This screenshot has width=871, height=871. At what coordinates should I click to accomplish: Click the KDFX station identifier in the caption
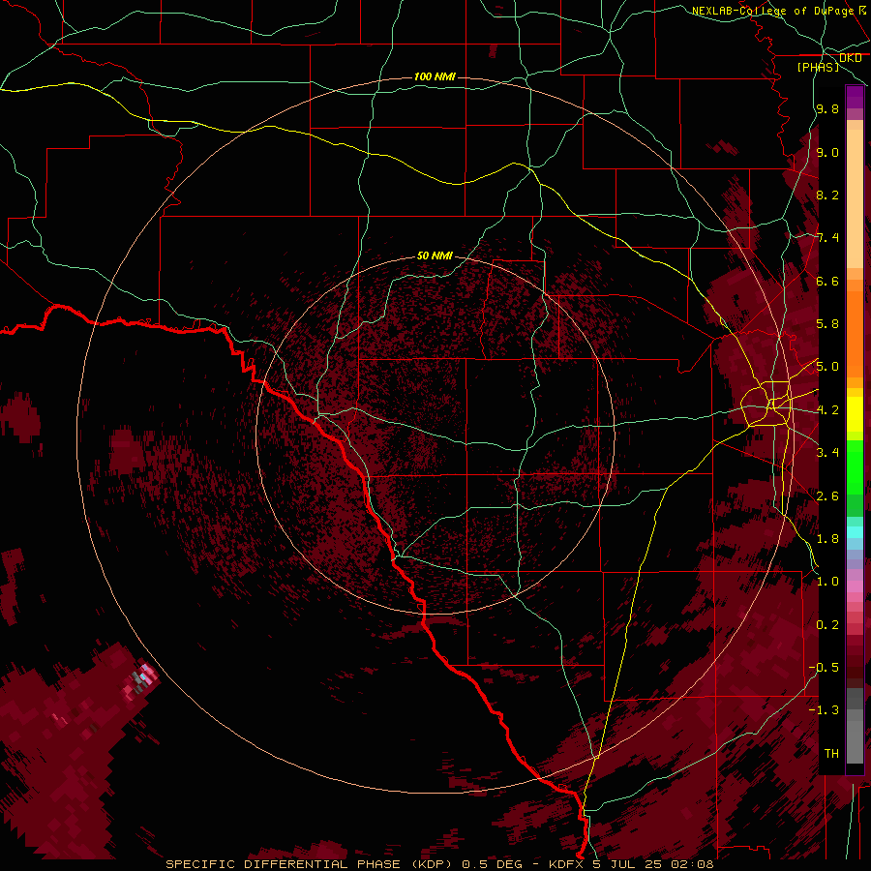click(x=566, y=864)
